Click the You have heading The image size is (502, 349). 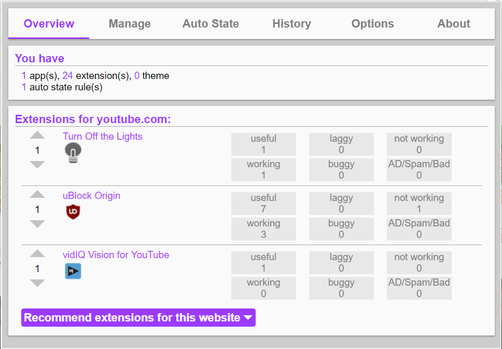39,58
